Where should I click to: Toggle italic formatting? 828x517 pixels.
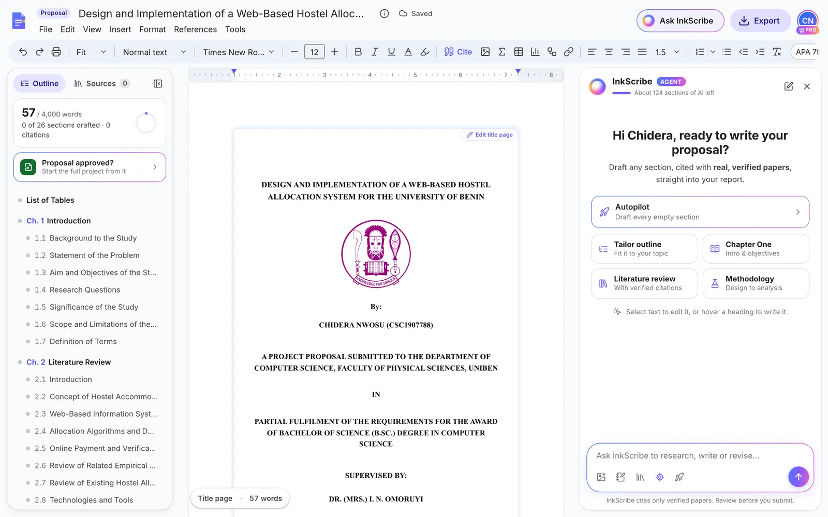(x=375, y=52)
